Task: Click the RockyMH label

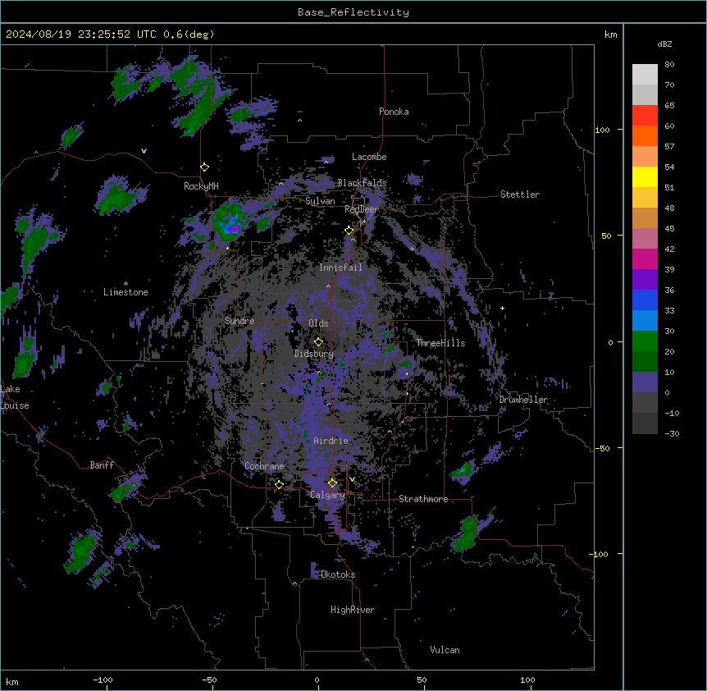Action: click(x=201, y=186)
